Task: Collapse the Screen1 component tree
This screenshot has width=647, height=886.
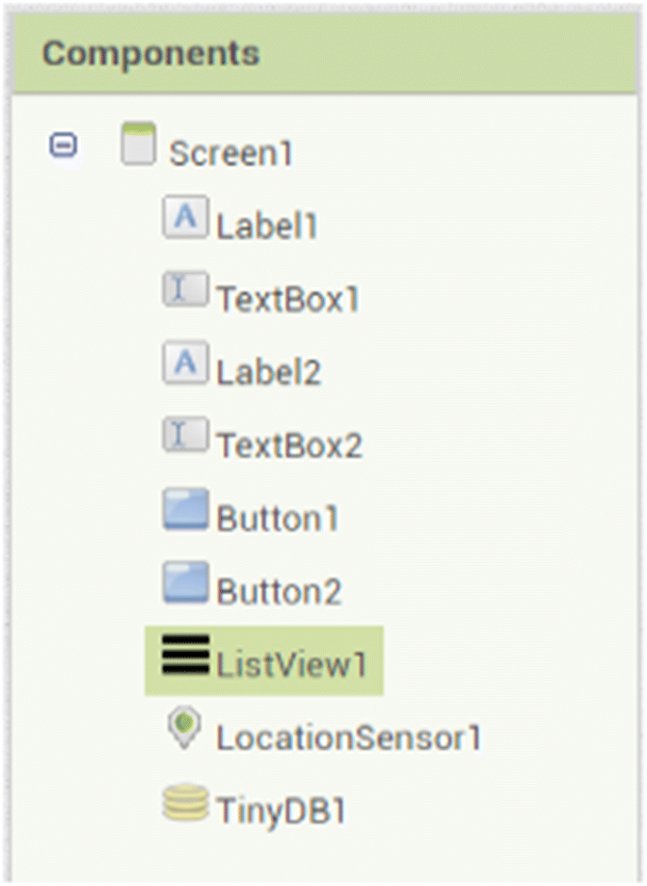Action: 63,145
